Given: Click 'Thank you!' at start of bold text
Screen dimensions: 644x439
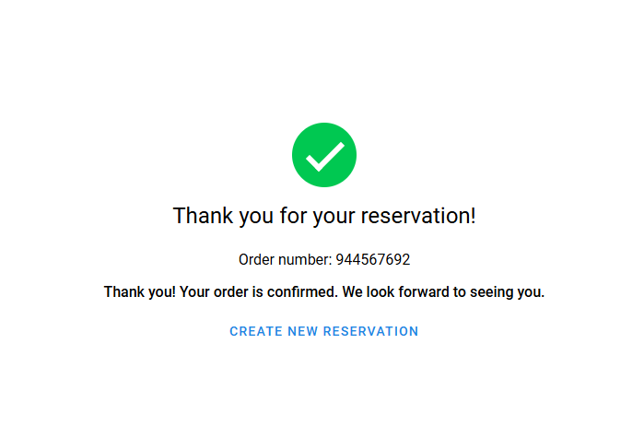Looking at the screenshot, I should pos(140,292).
